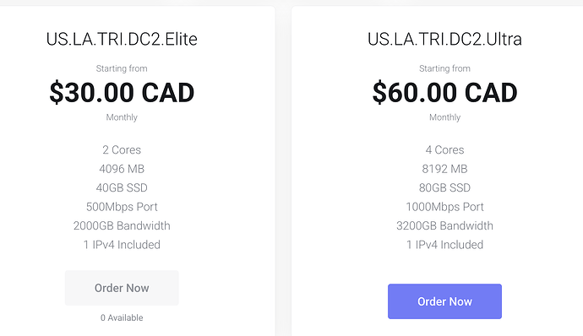Viewport: 583px width, 336px height.
Task: Click the 1000Mbps Port spec
Action: point(444,207)
